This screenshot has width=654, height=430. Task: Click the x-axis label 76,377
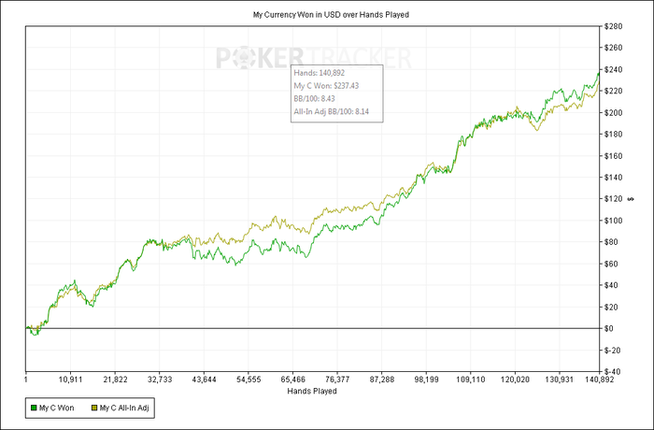pyautogui.click(x=337, y=380)
